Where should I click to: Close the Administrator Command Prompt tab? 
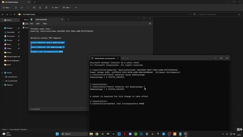(x=118, y=58)
